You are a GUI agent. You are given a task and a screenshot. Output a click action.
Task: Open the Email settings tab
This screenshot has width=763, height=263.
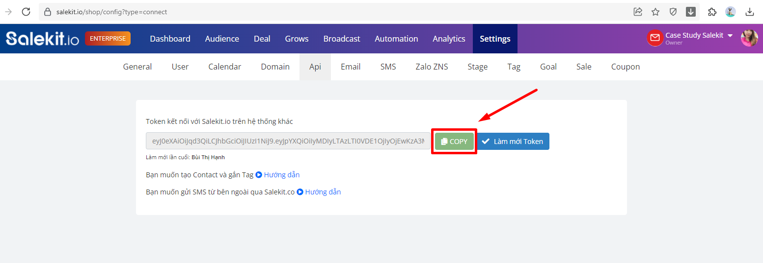click(x=351, y=67)
